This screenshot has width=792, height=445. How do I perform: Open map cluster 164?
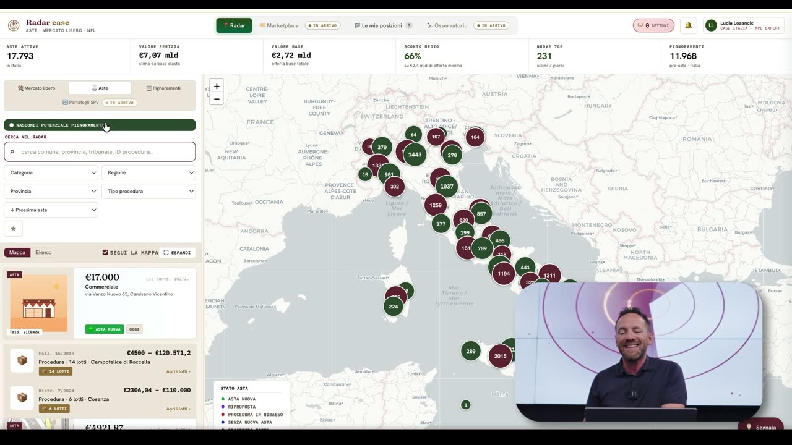coord(475,137)
